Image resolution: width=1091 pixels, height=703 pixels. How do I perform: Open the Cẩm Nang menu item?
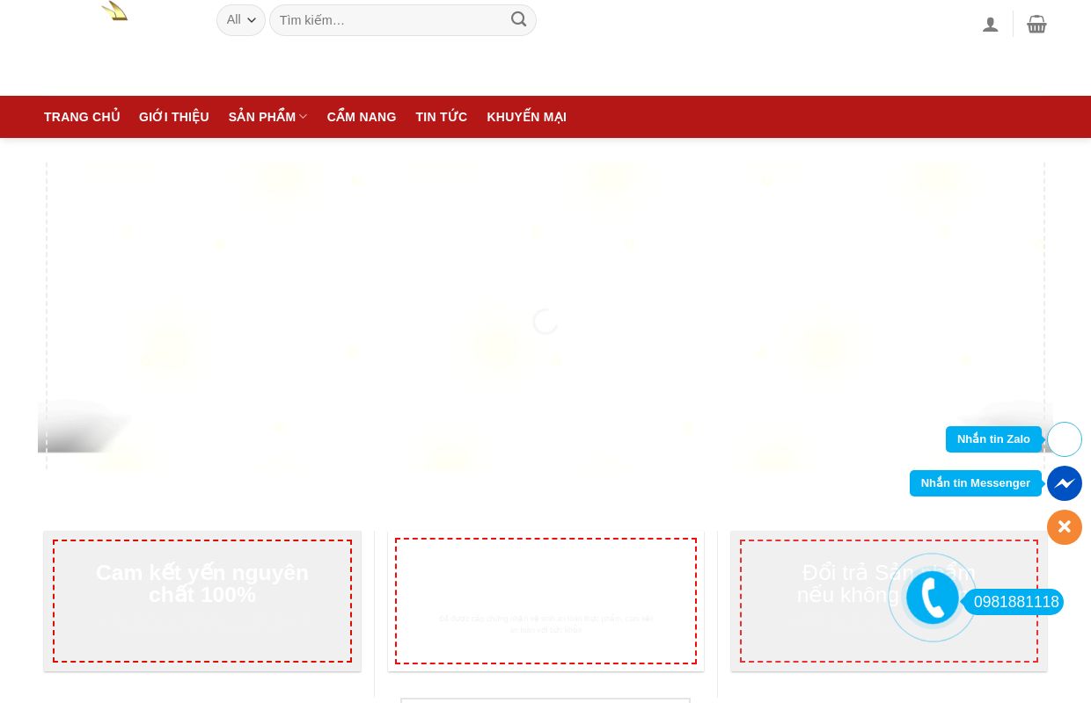(x=362, y=117)
